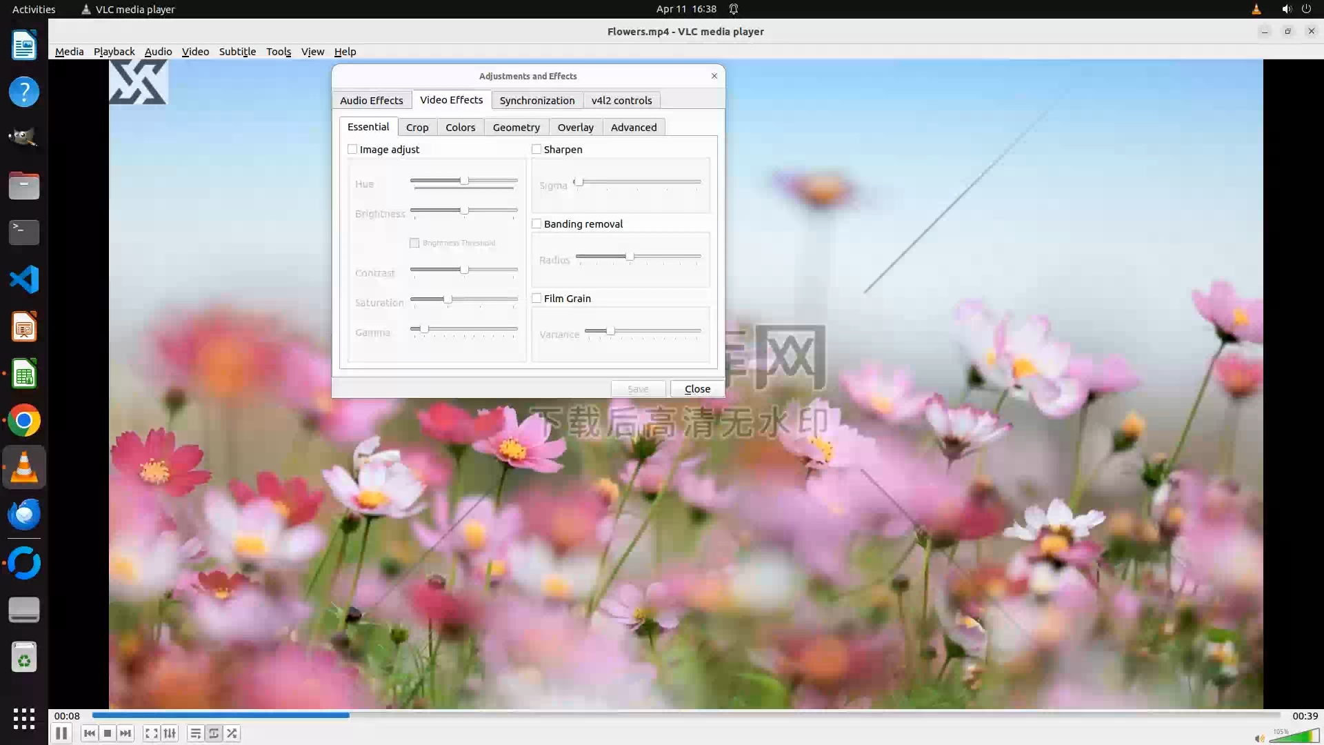Viewport: 1324px width, 745px height.
Task: Stop playback with stop button
Action: point(108,733)
